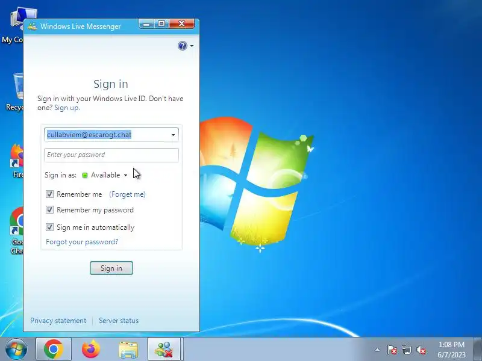The height and width of the screenshot is (361, 482).
Task: Open the taskbar clock and date
Action: pos(451,350)
